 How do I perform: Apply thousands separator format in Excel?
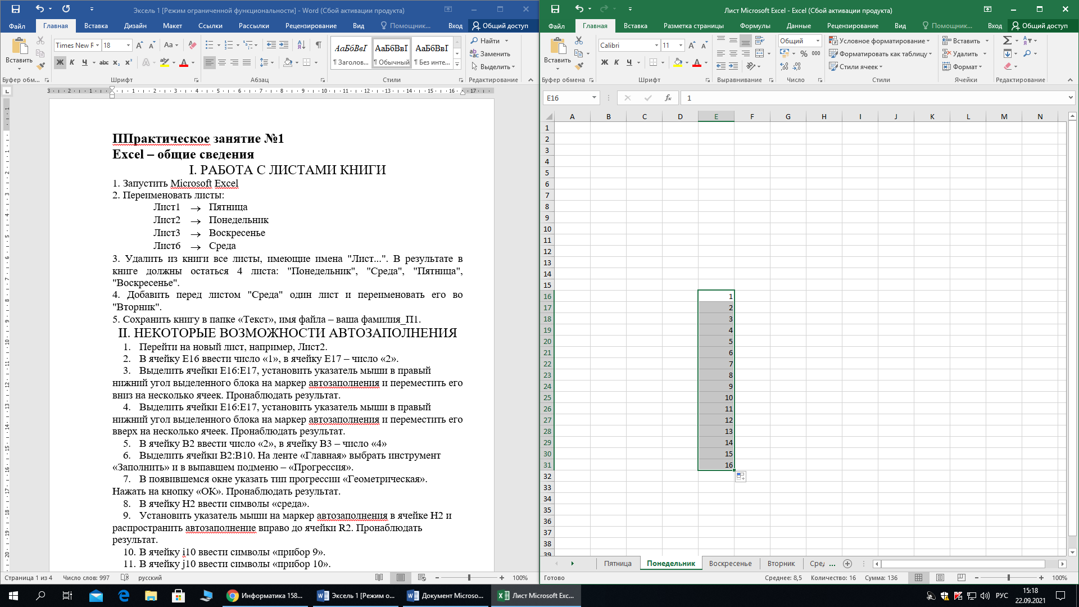click(x=816, y=53)
